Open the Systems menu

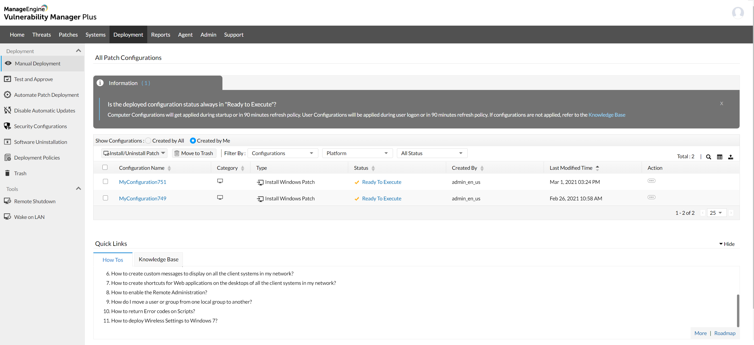95,35
